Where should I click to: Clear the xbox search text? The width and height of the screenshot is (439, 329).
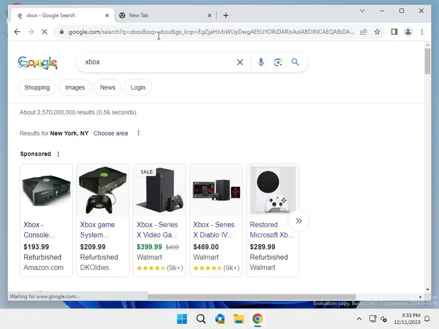240,62
